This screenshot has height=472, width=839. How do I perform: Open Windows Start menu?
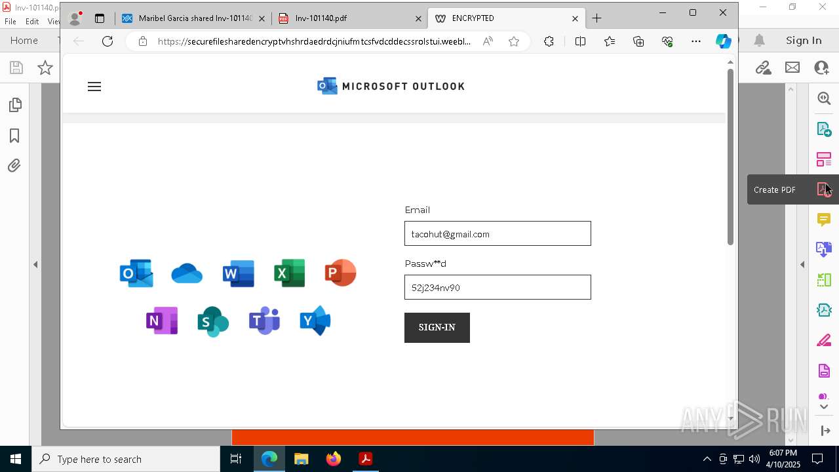pyautogui.click(x=16, y=459)
